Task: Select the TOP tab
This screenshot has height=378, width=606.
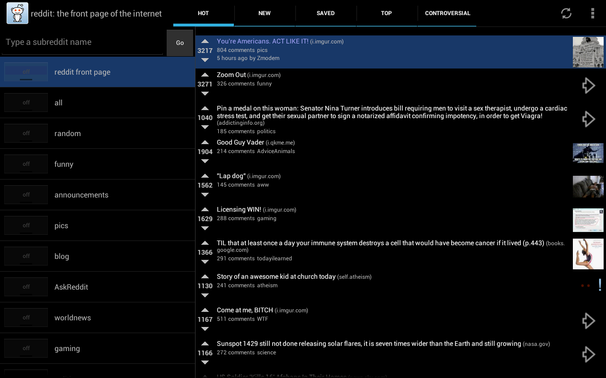Action: pos(386,13)
